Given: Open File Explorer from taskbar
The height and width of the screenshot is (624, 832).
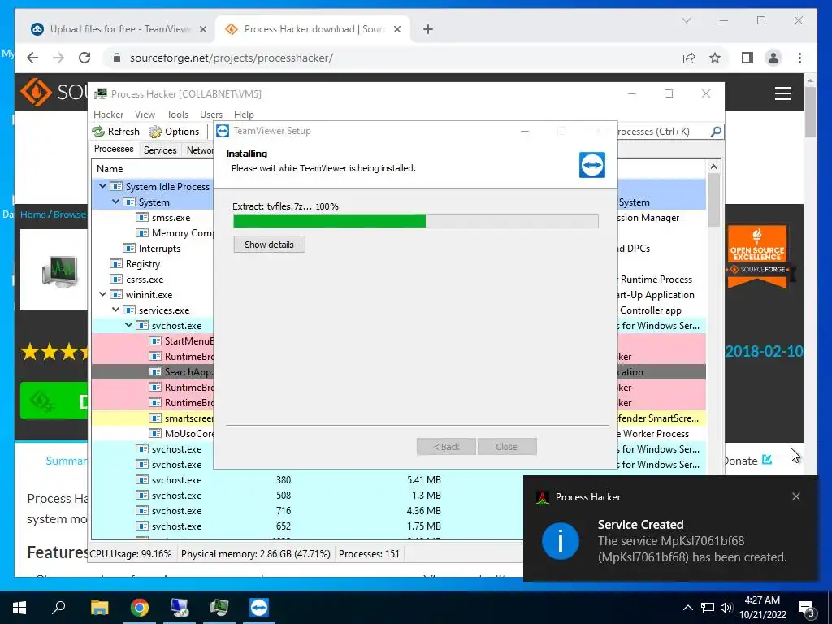Looking at the screenshot, I should click(99, 608).
